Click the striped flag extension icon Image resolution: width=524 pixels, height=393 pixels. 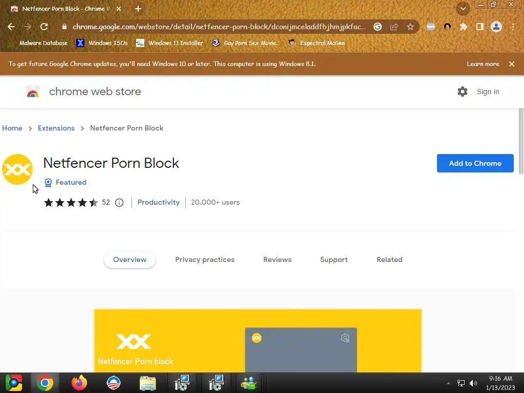pos(431,27)
